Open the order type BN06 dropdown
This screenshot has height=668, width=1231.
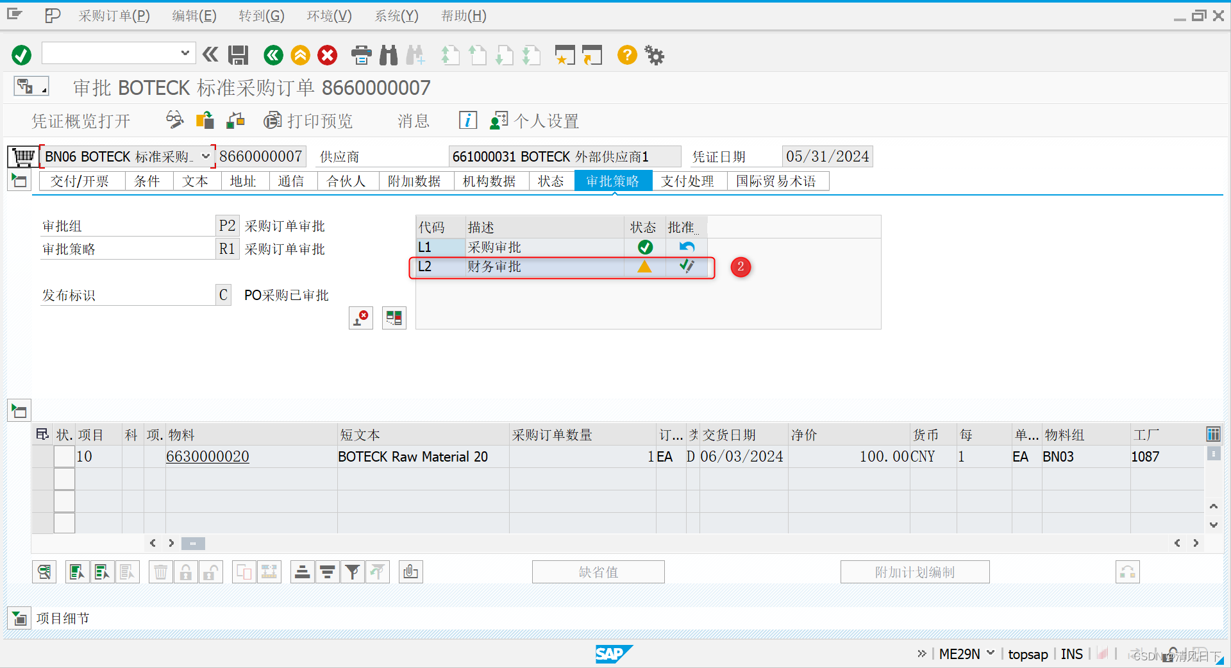click(205, 156)
